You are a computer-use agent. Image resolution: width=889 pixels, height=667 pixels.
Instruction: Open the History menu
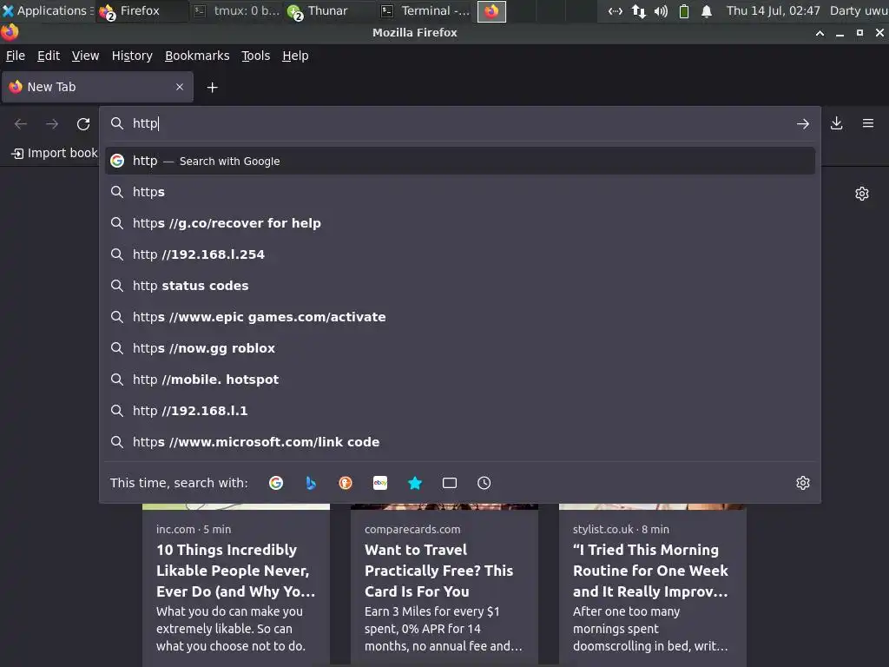[x=132, y=56]
